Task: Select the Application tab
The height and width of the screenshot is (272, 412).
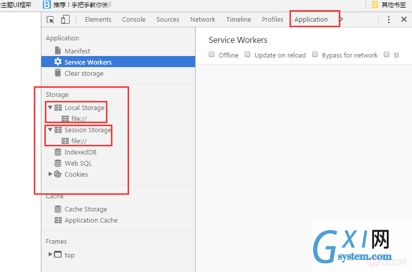Action: coord(311,20)
